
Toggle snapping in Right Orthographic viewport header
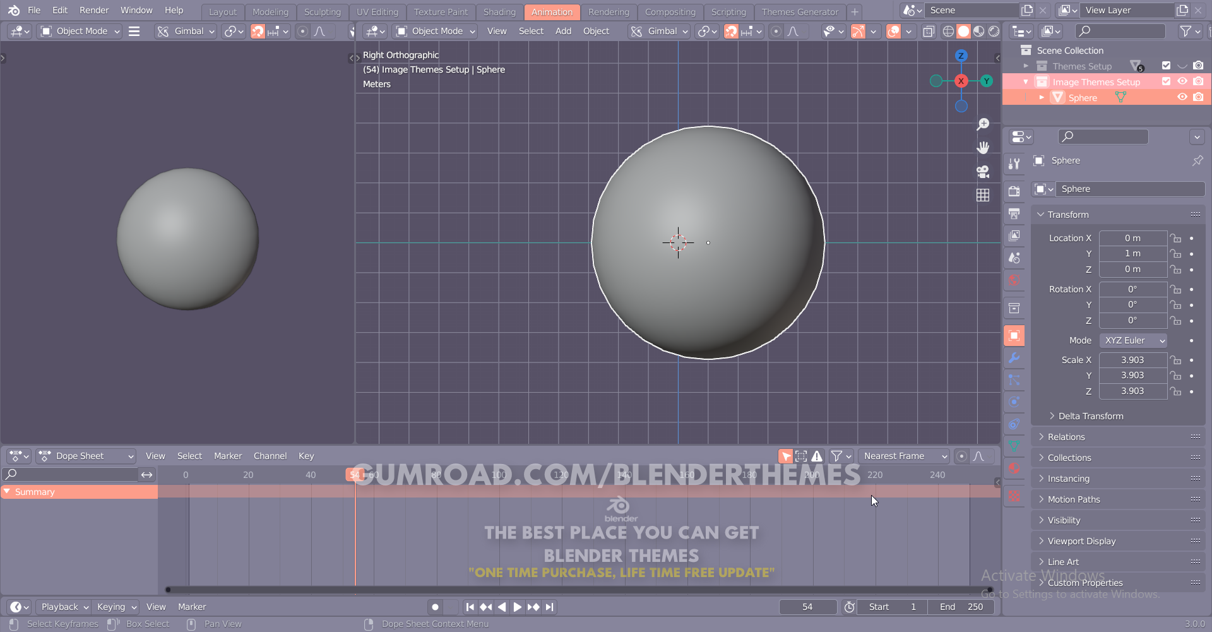point(731,31)
